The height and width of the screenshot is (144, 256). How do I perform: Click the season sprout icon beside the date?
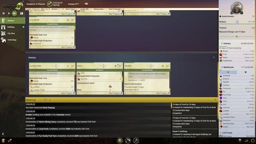pyautogui.click(x=50, y=4)
